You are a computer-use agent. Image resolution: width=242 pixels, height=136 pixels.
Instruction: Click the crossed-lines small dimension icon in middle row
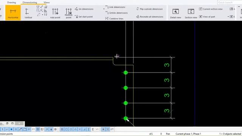click(42, 11)
